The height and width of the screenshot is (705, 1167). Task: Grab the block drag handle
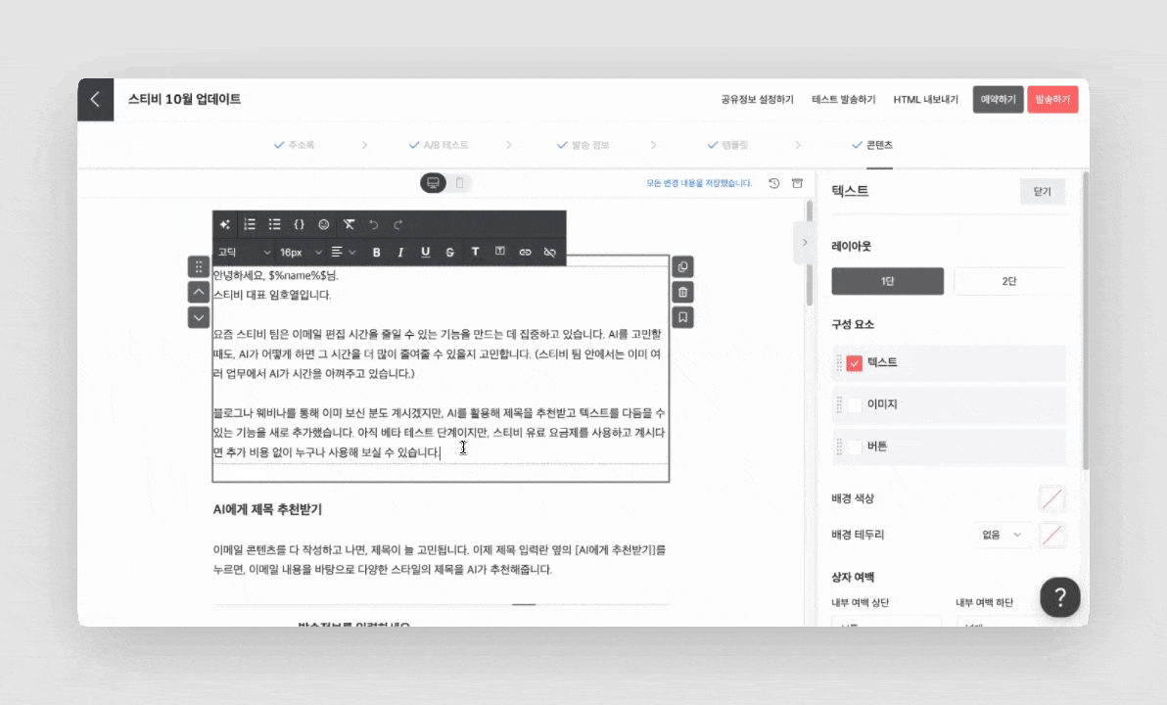(199, 266)
